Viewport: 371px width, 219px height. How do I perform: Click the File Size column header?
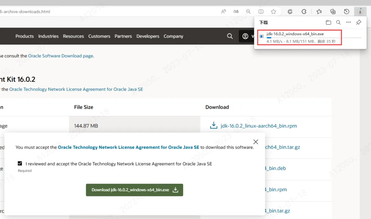point(83,107)
